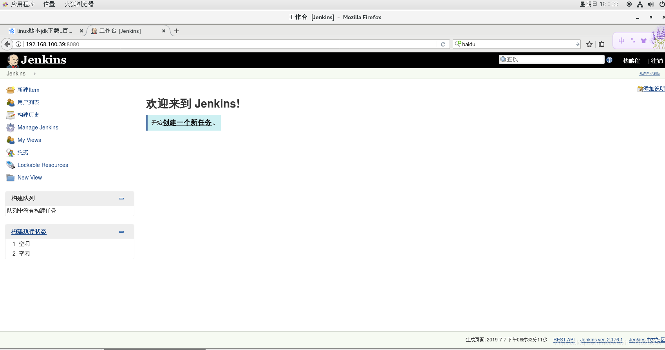Click the Manage Jenkins gear icon

pyautogui.click(x=11, y=127)
